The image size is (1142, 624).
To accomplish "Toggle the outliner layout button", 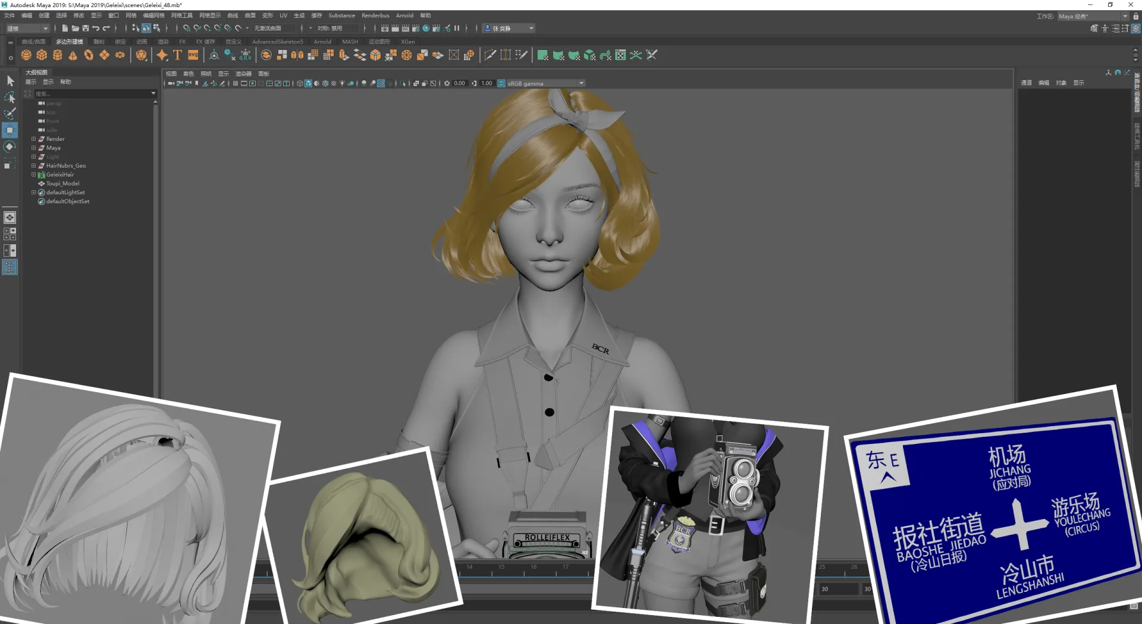I will [10, 267].
